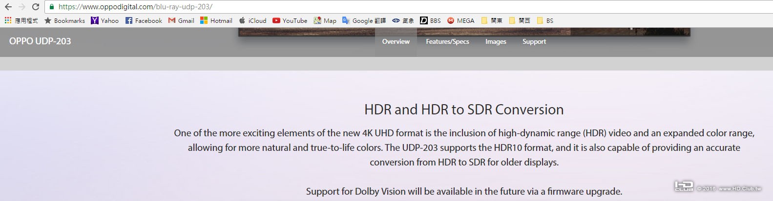Open the YouTube bookmark

pyautogui.click(x=290, y=20)
